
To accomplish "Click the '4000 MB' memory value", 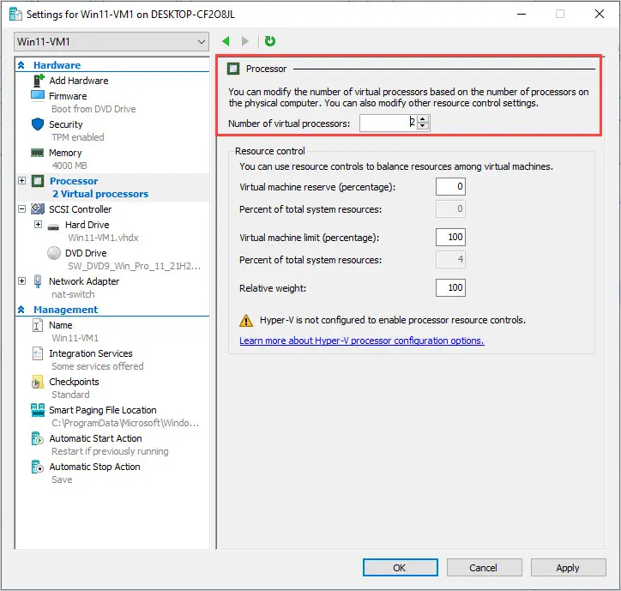I will [69, 166].
